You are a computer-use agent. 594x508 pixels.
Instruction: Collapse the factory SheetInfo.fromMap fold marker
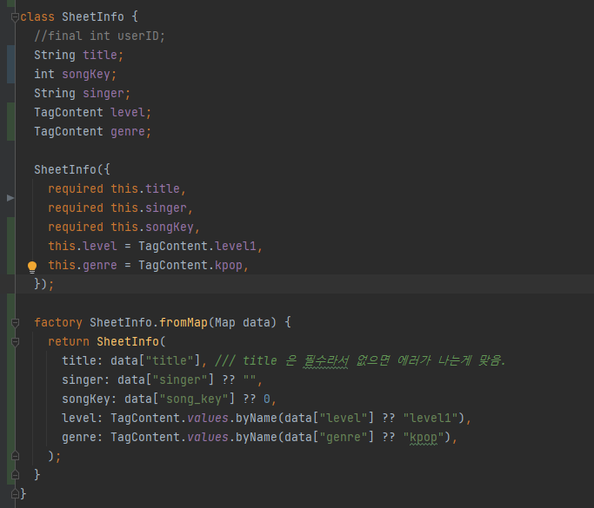coord(15,323)
